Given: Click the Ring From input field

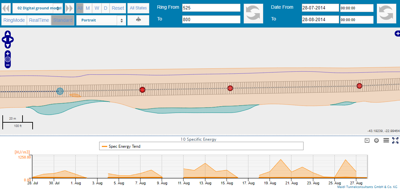Looking at the screenshot, I should (211, 8).
